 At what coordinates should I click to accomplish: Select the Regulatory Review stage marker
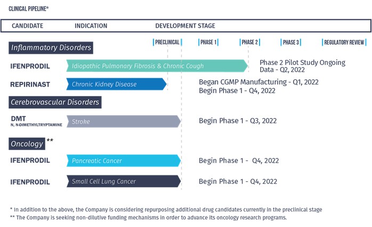tap(344, 43)
